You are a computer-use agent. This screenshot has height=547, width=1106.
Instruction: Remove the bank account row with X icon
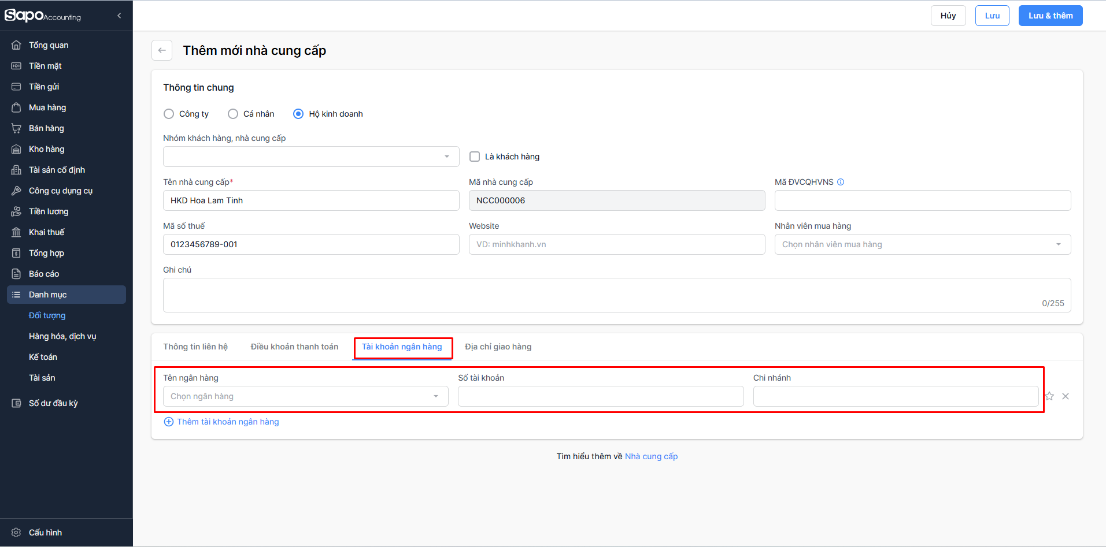click(1066, 396)
